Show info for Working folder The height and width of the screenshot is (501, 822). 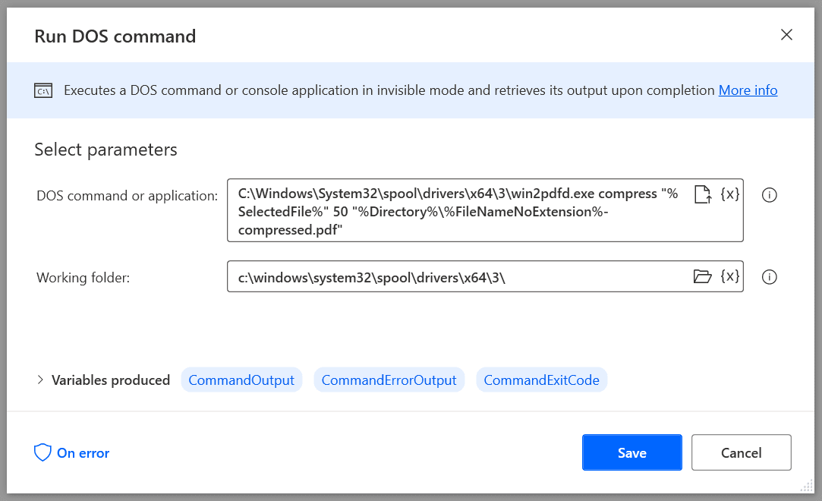tap(769, 277)
